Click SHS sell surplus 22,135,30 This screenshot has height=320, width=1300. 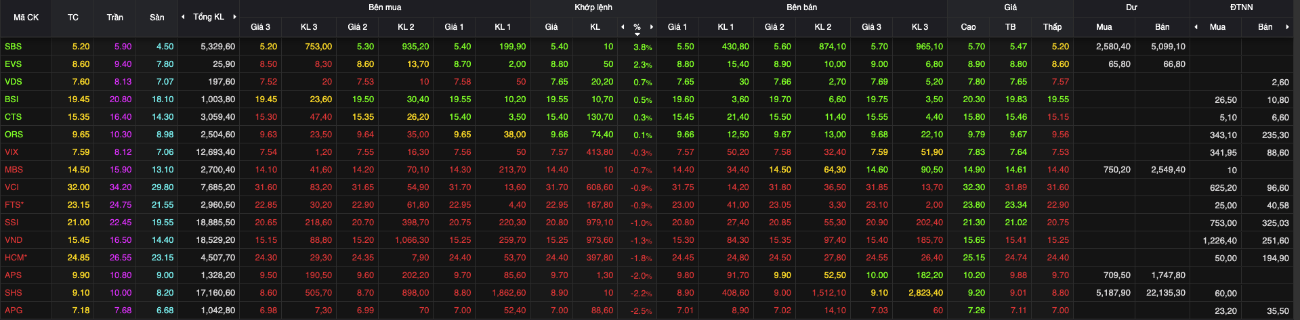[x=1166, y=293]
